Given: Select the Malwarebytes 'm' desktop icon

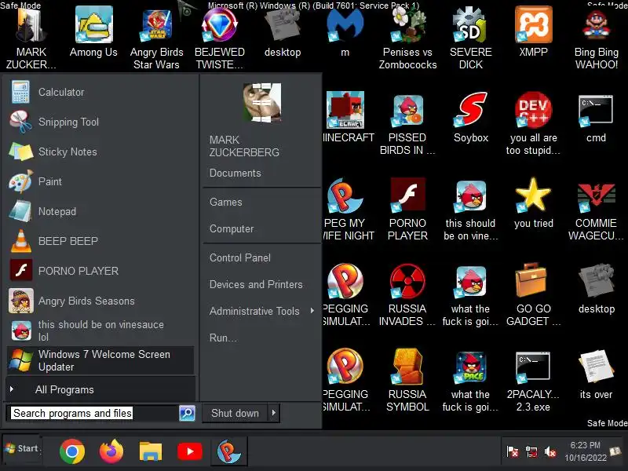Looking at the screenshot, I should point(345,33).
